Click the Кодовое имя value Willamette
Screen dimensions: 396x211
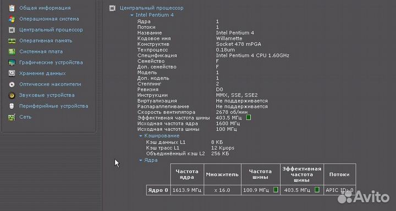[229, 38]
